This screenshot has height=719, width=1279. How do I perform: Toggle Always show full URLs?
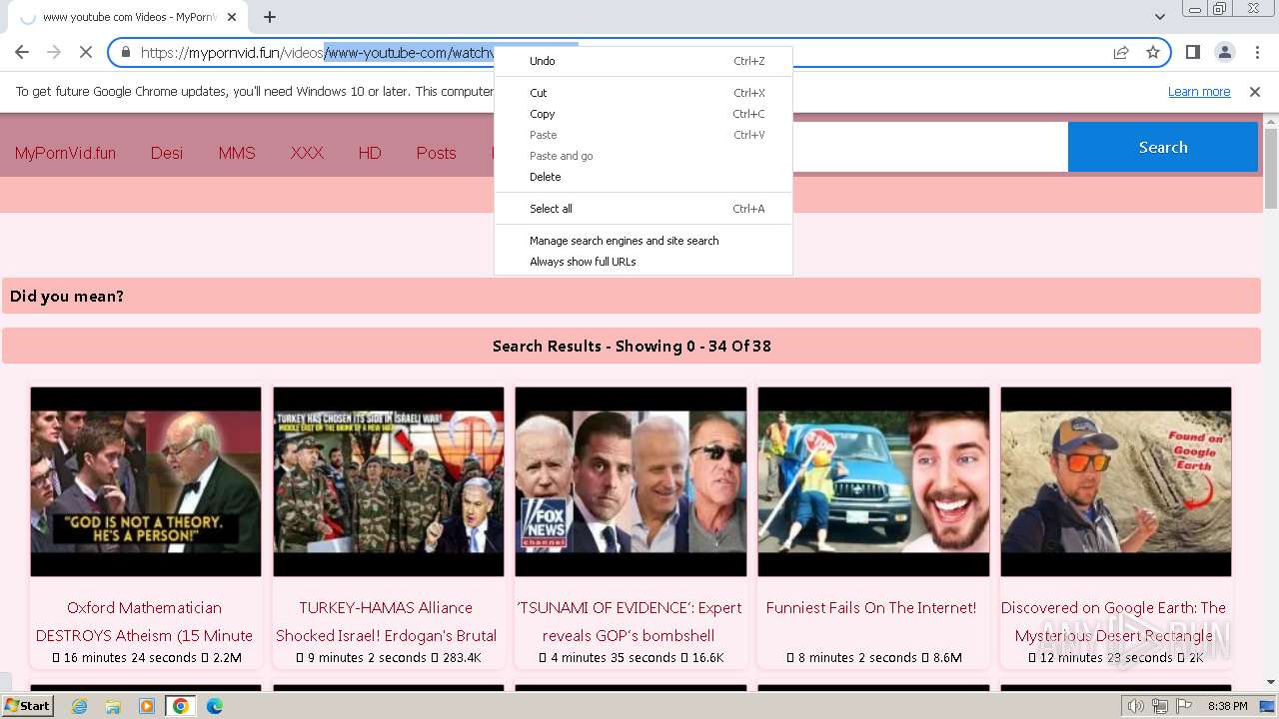click(x=643, y=262)
